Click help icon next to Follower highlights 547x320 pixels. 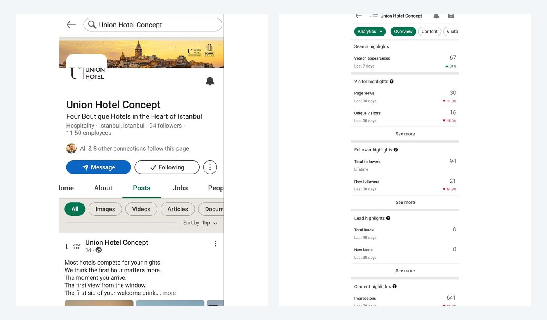(396, 150)
